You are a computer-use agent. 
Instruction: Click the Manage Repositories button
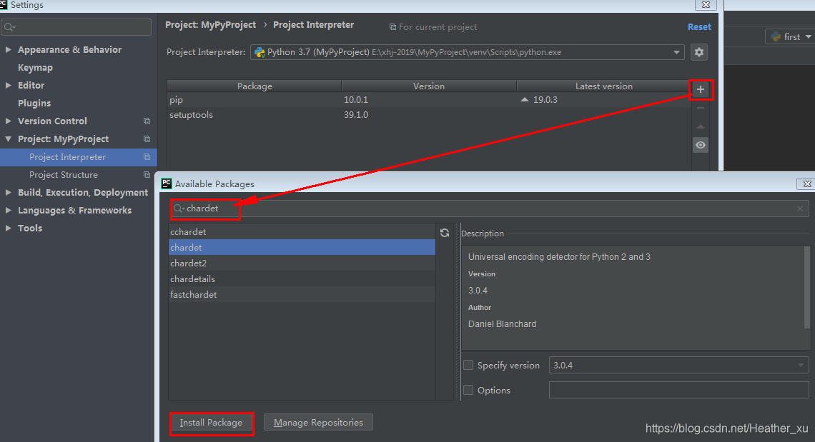pyautogui.click(x=318, y=422)
